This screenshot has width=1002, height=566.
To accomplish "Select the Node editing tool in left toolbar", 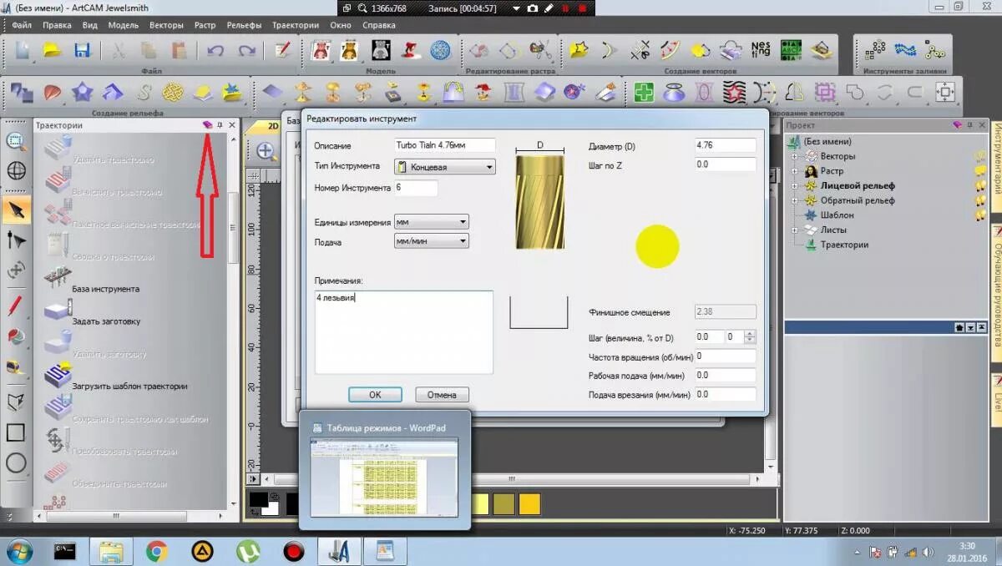I will [16, 240].
